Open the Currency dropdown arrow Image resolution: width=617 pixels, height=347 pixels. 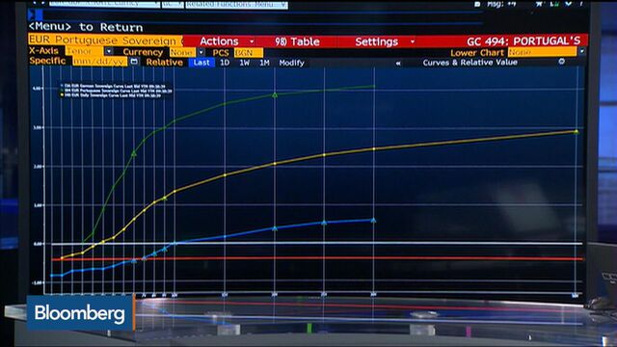[x=201, y=52]
